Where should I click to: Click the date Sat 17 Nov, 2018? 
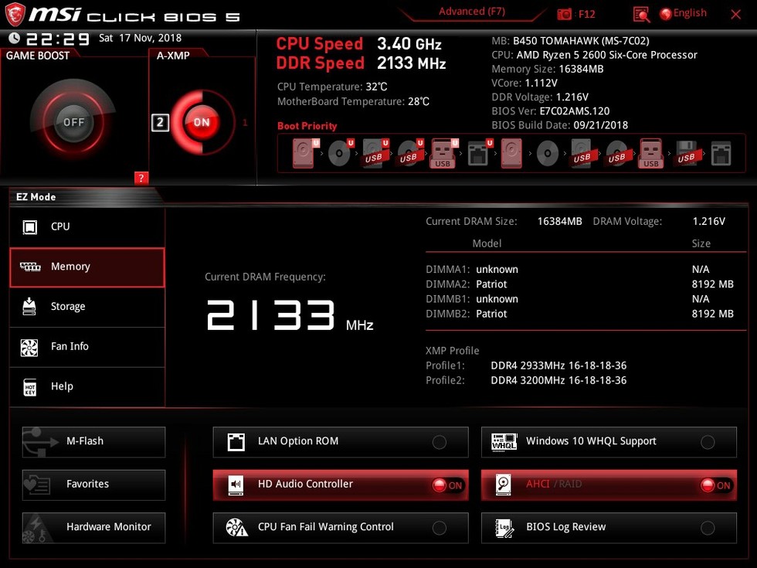pyautogui.click(x=140, y=38)
